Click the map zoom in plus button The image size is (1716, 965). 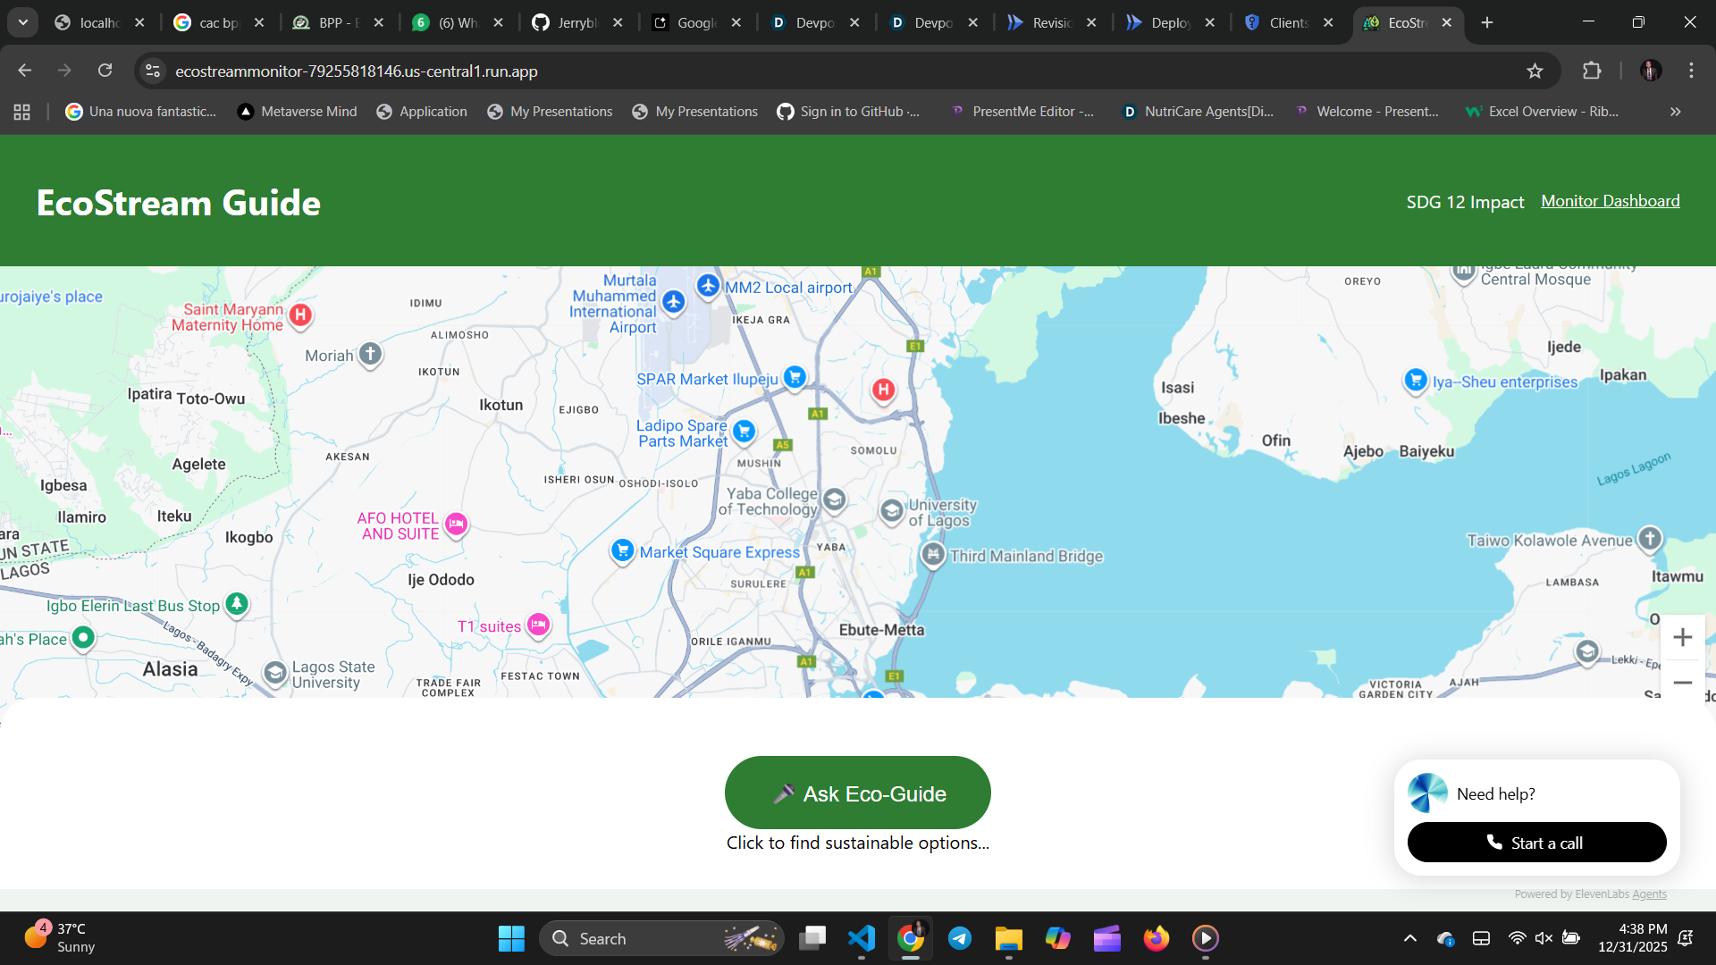[x=1682, y=637]
